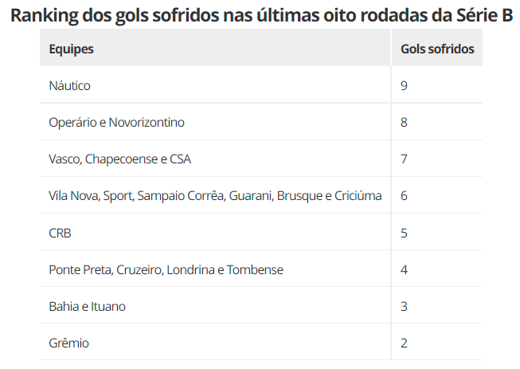Click the 'Ranking dos gols sofridos' table title
This screenshot has width=520, height=369.
(x=260, y=14)
